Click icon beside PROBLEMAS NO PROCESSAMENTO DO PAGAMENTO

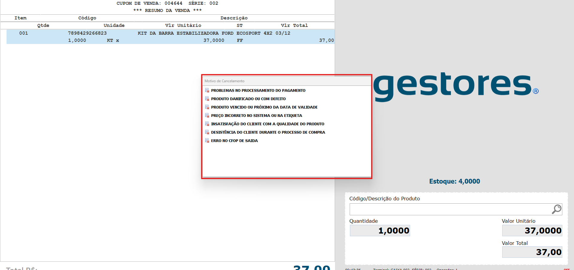(x=207, y=90)
